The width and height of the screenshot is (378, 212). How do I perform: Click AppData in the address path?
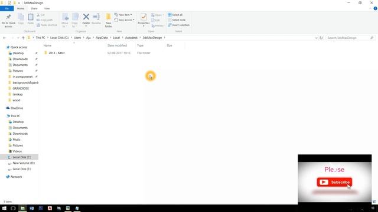[x=102, y=38]
